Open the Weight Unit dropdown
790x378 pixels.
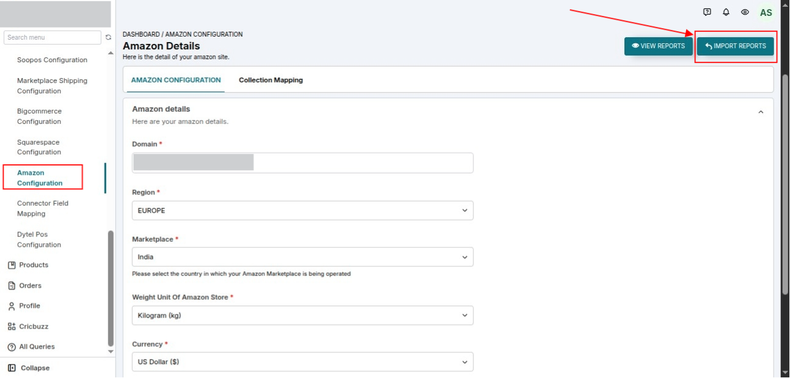click(x=302, y=316)
